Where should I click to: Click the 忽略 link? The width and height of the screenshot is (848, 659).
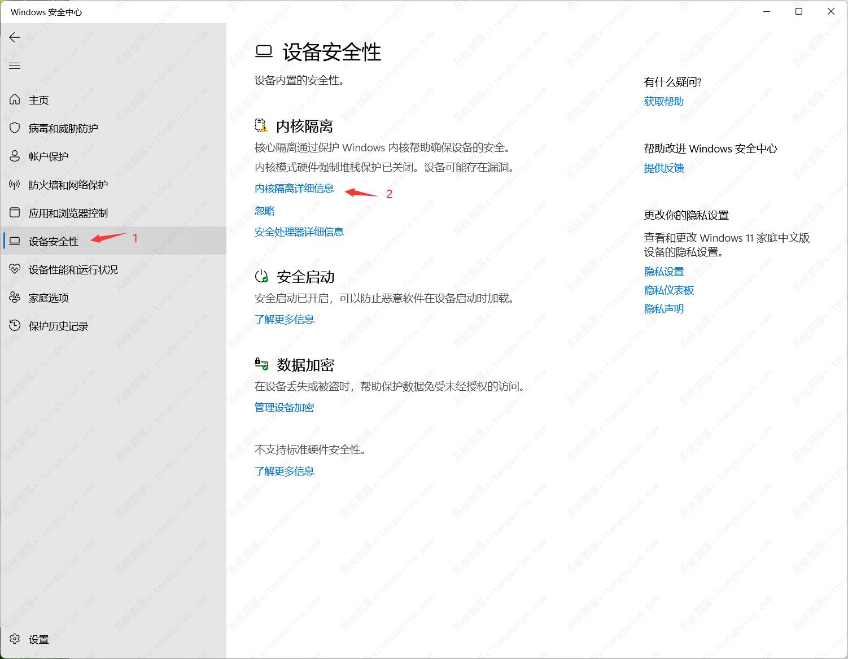pos(265,211)
